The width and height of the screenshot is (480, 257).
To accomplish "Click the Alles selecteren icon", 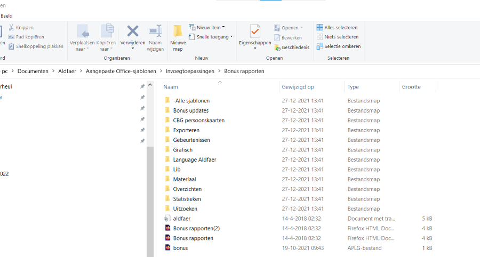I will point(320,27).
